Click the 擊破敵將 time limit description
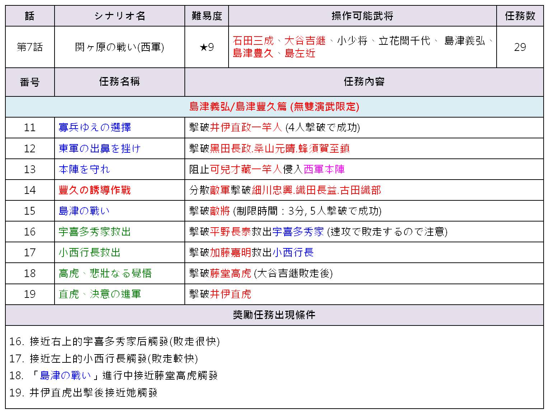 pos(285,211)
